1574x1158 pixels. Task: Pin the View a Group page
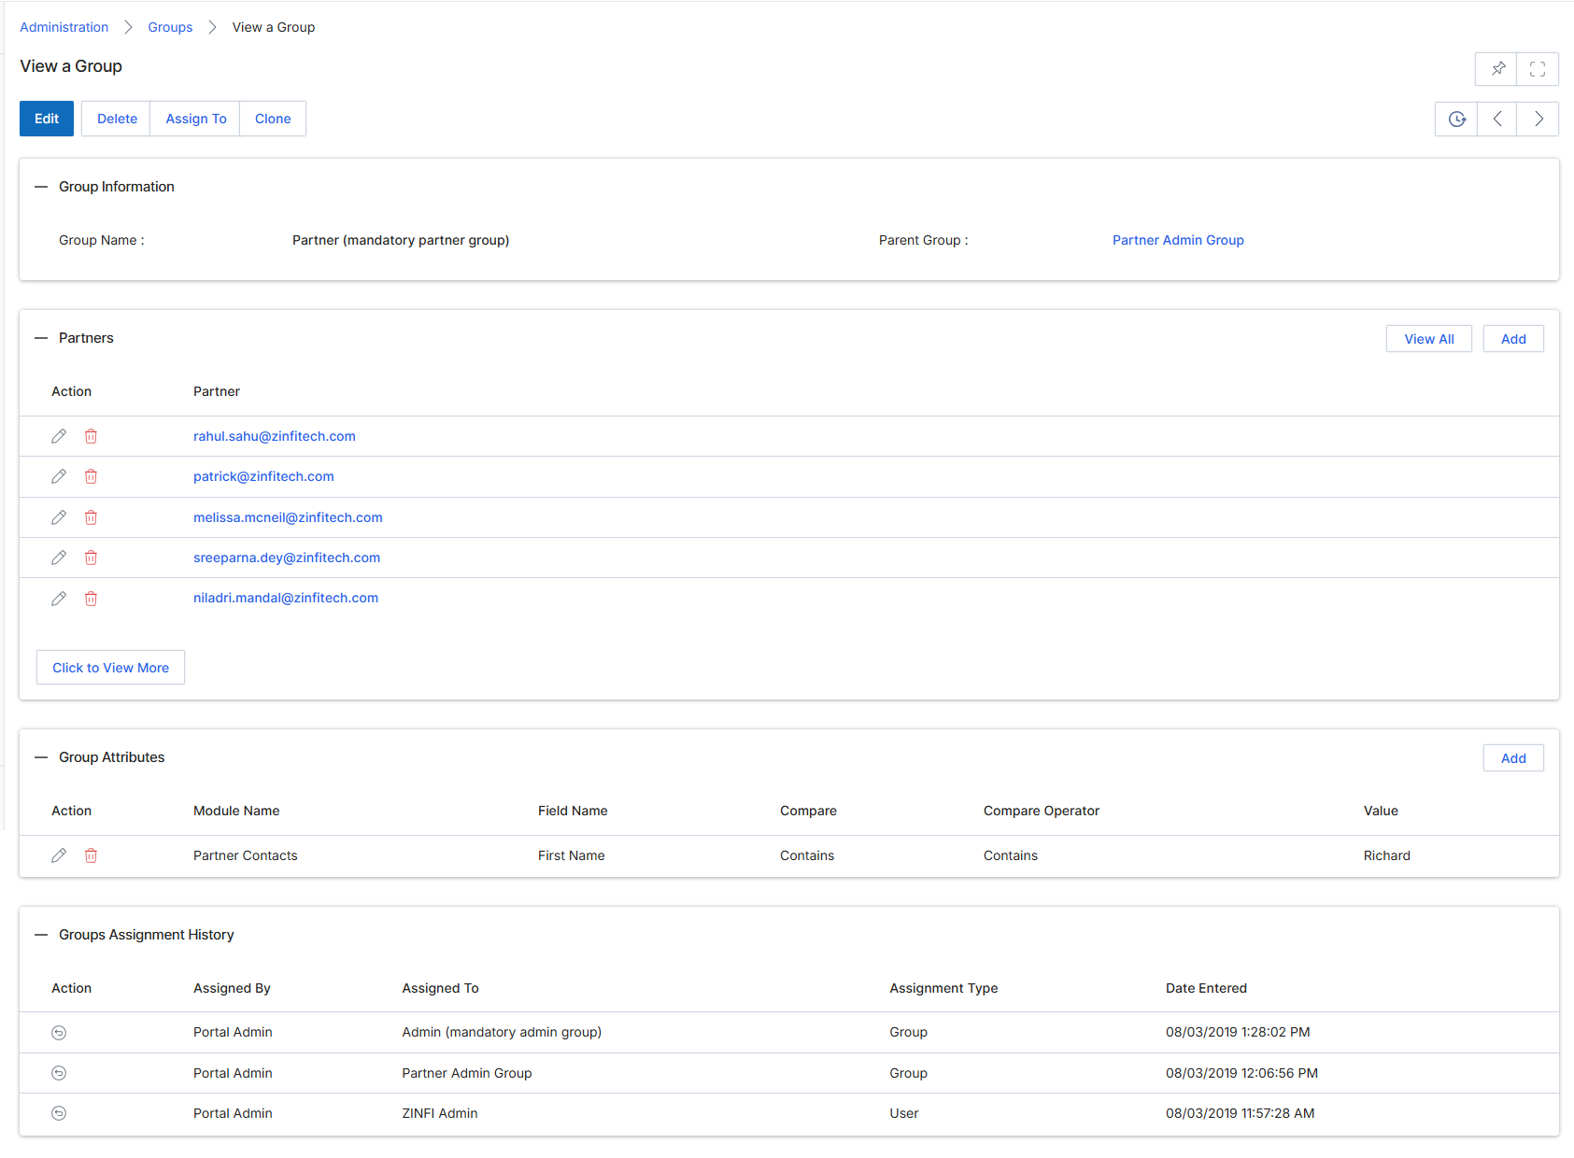point(1496,68)
